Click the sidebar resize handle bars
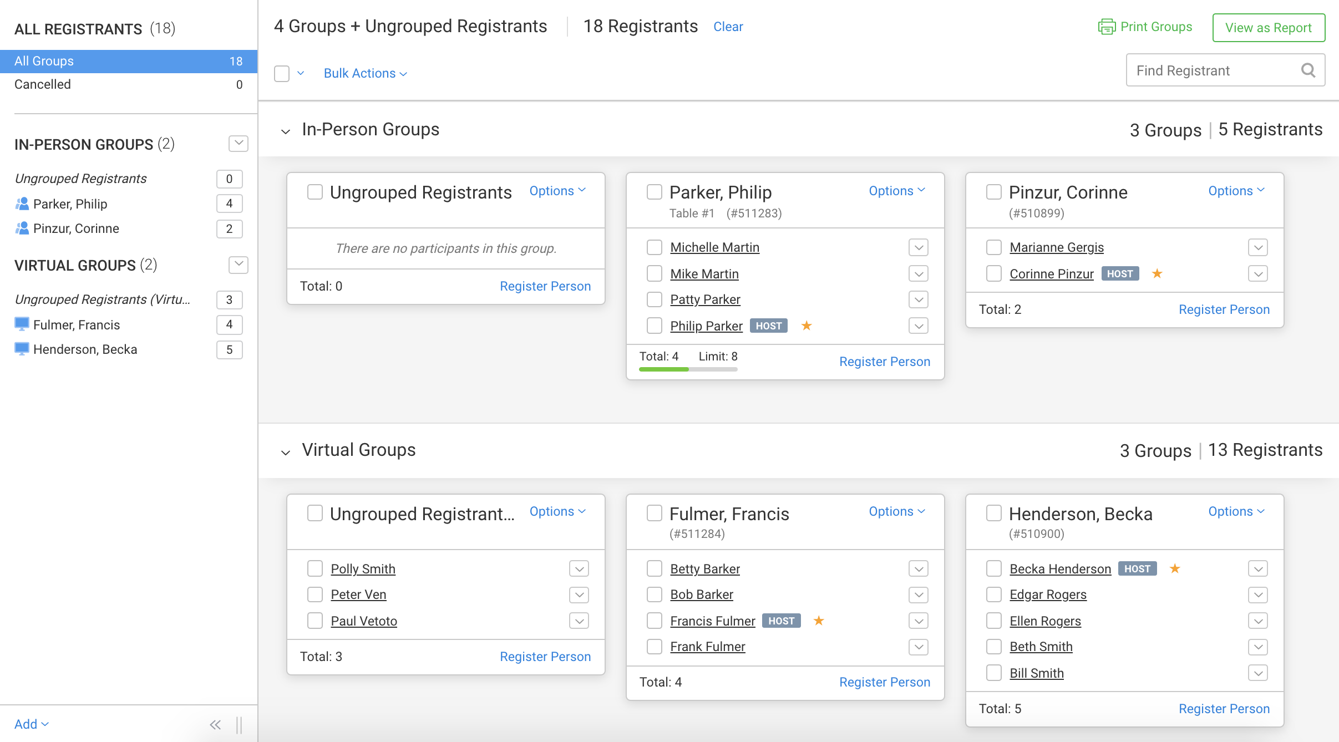The height and width of the screenshot is (742, 1339). click(x=239, y=724)
